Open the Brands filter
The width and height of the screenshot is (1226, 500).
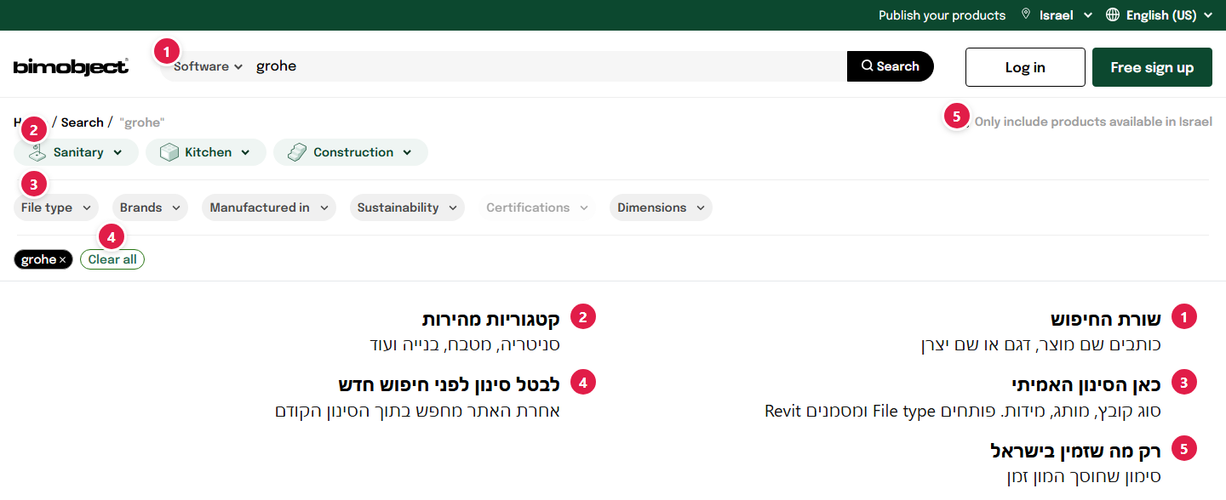(150, 207)
